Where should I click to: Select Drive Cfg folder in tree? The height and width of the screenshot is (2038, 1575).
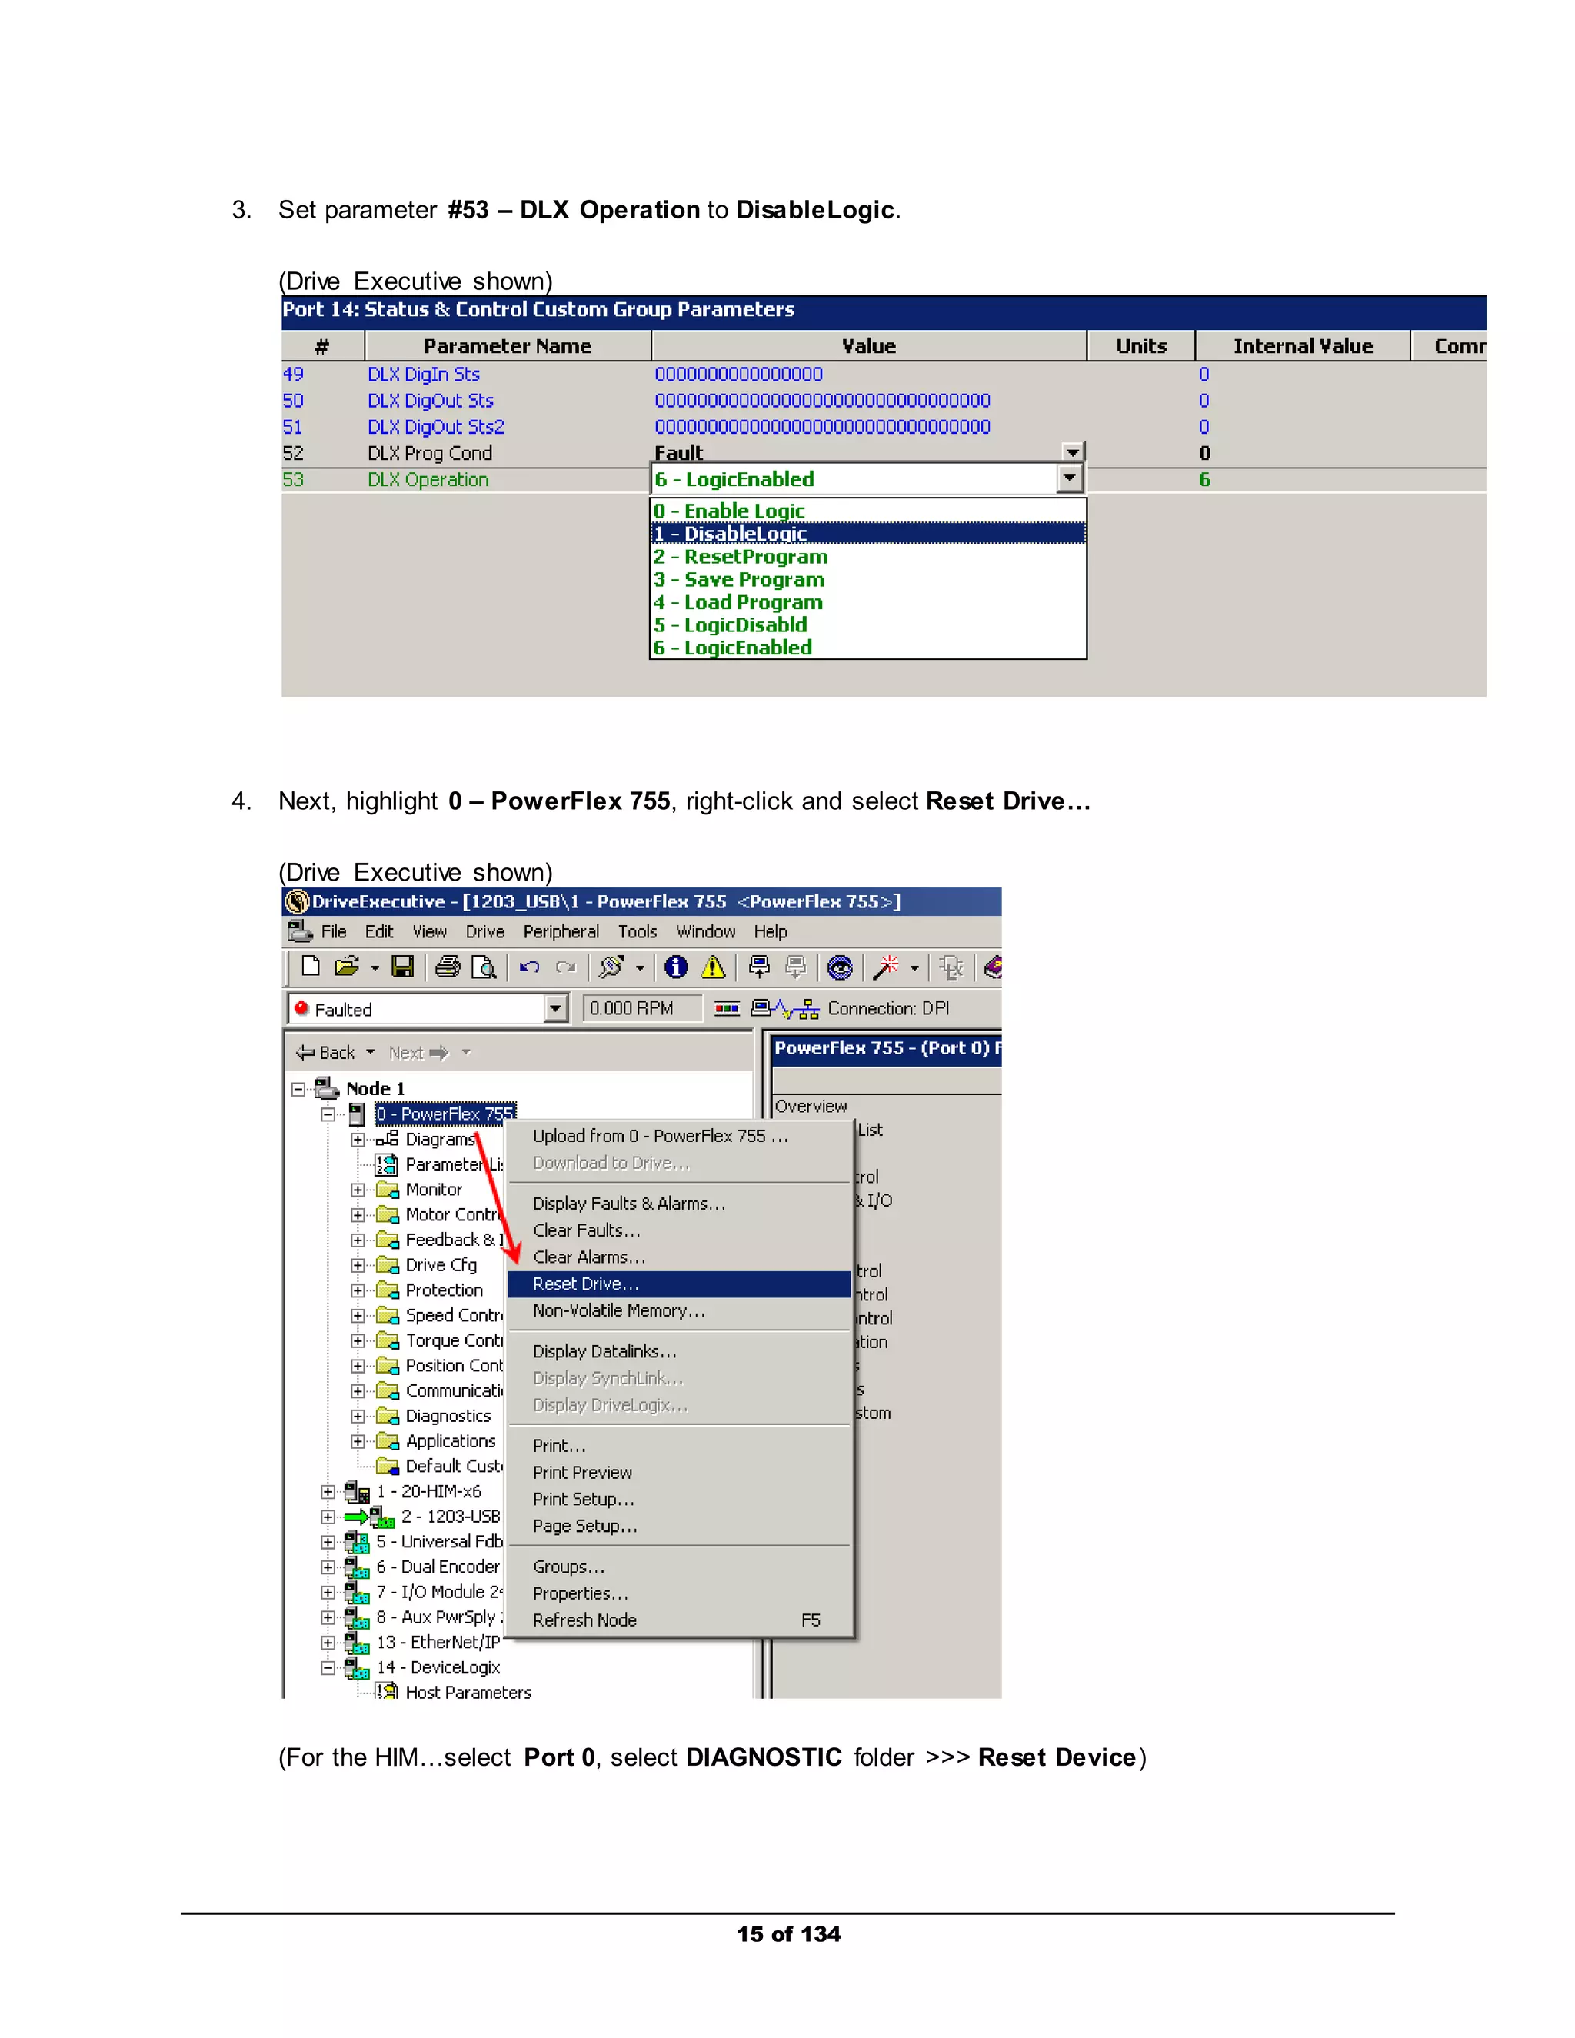[441, 1264]
